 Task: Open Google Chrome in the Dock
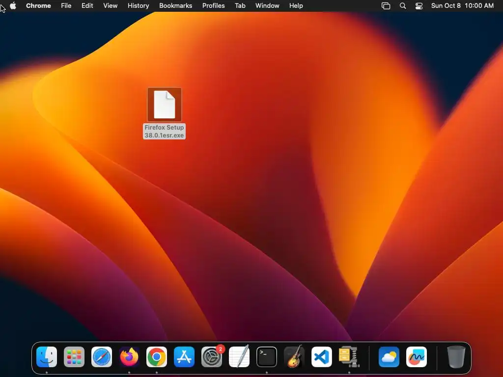pos(157,357)
